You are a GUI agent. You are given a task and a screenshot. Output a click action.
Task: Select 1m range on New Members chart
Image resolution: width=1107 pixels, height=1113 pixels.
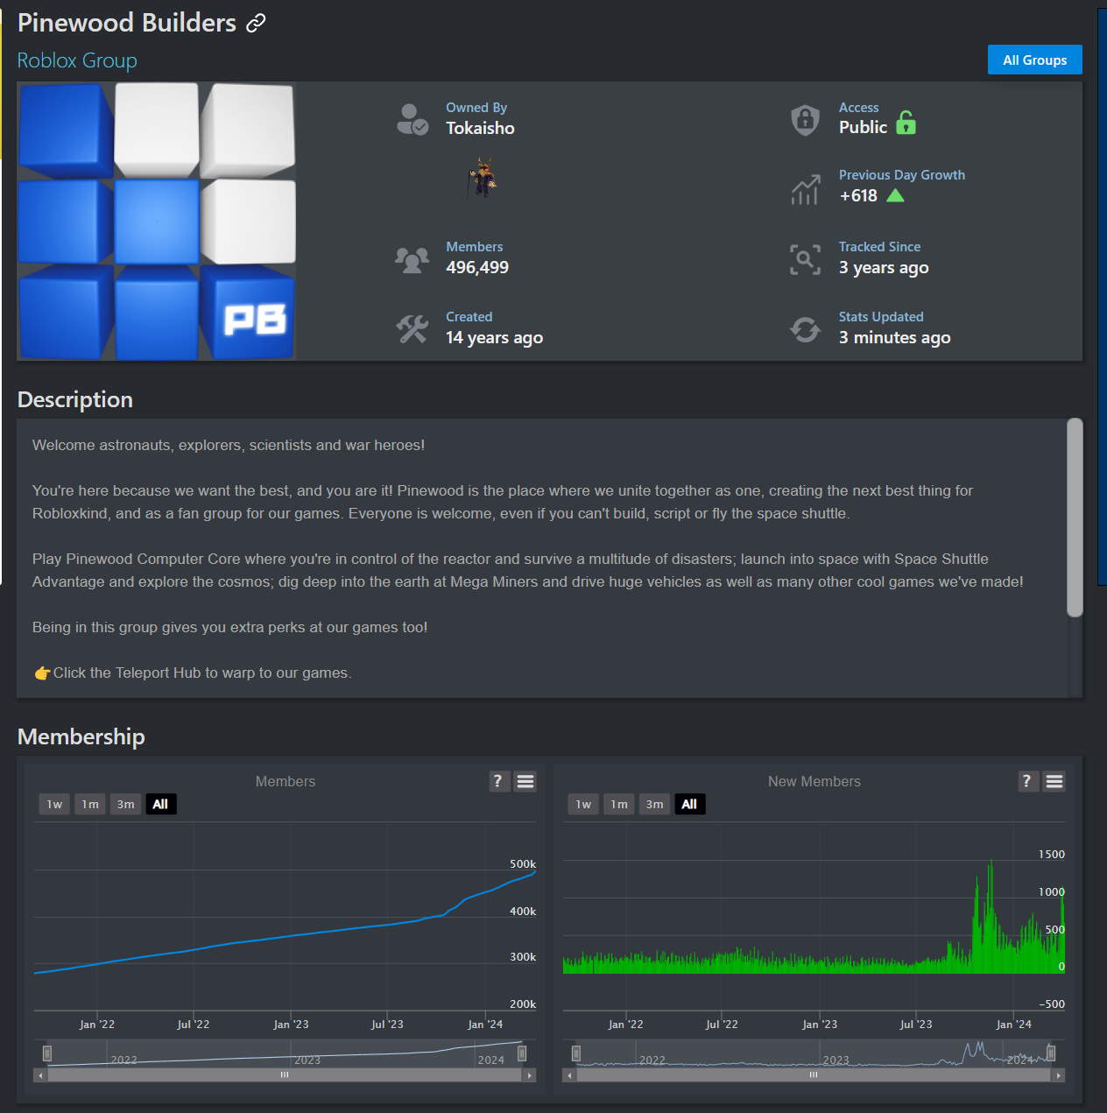coord(619,804)
